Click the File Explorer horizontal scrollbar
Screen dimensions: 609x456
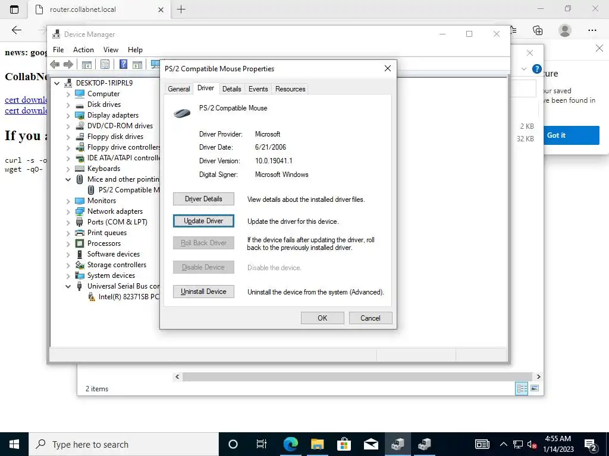pyautogui.click(x=357, y=376)
